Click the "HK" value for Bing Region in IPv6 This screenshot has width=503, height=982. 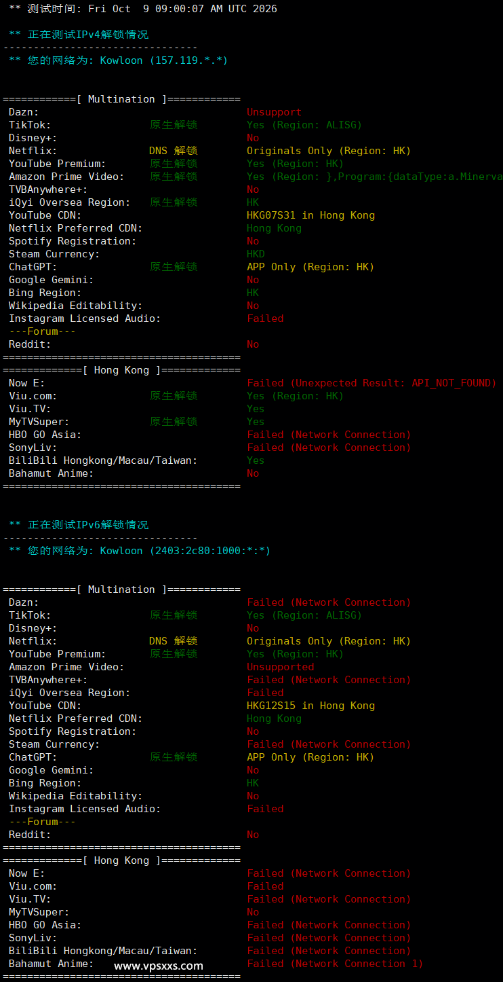[253, 783]
